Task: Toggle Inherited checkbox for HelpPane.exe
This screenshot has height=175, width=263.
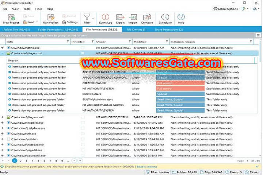Action: tap(83, 128)
